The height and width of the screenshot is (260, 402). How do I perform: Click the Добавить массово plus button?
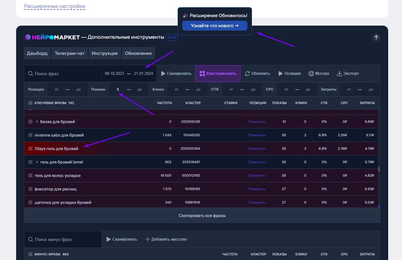tap(166, 239)
